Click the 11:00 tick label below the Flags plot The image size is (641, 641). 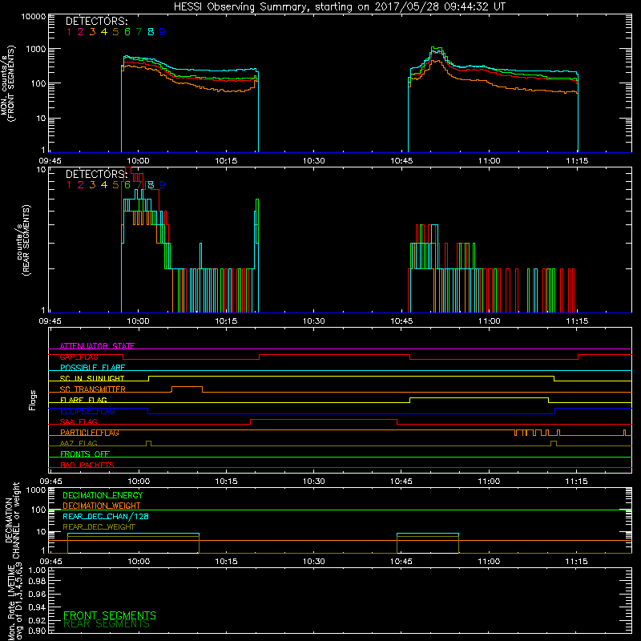[489, 482]
